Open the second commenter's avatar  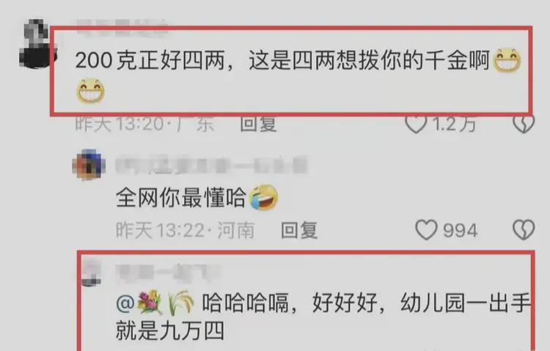(89, 165)
